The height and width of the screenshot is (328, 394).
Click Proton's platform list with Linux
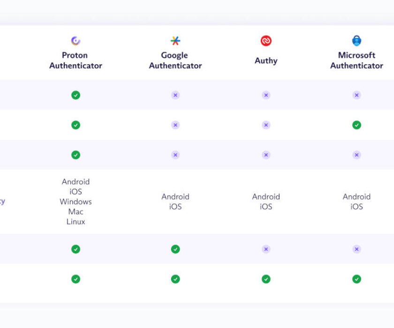tap(76, 201)
